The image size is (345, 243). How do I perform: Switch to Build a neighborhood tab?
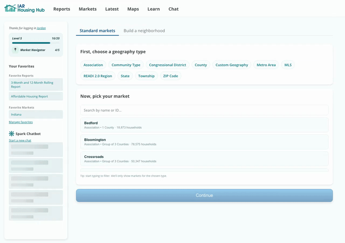(144, 31)
